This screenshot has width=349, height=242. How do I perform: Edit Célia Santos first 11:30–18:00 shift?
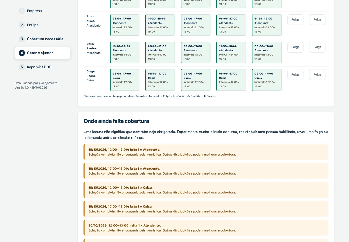click(124, 53)
